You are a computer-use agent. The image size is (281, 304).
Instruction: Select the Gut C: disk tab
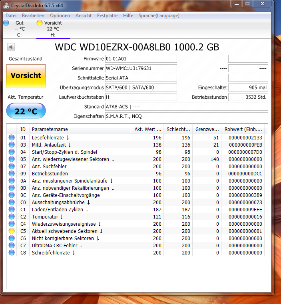tap(20, 29)
